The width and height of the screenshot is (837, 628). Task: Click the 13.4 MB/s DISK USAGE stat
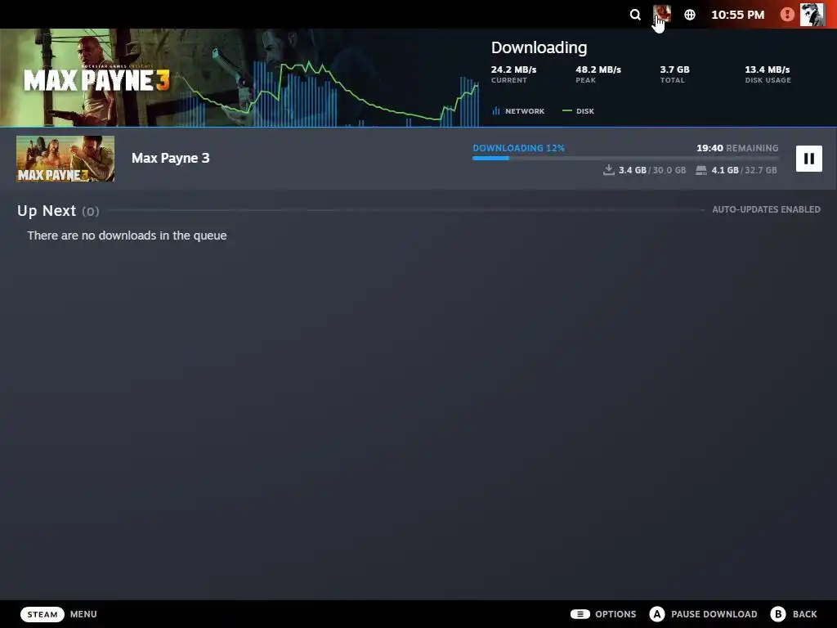[x=768, y=74]
